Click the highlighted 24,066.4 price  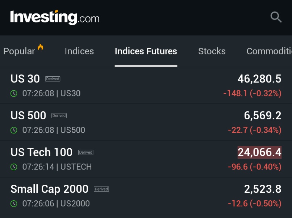coord(259,152)
